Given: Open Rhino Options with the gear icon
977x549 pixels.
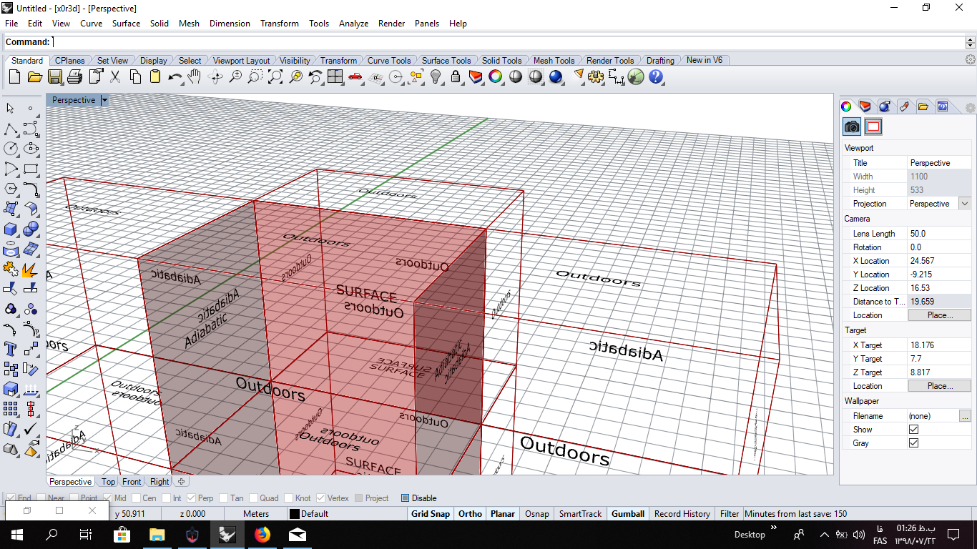Looking at the screenshot, I should point(596,77).
